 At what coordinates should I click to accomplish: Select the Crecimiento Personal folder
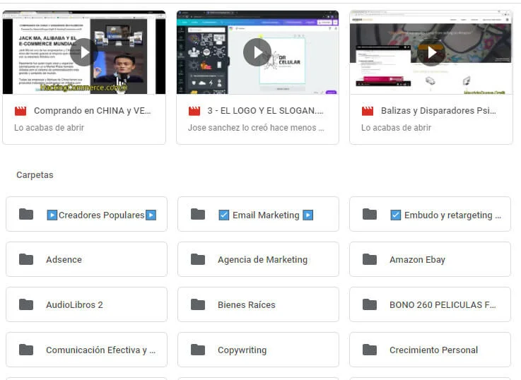pyautogui.click(x=433, y=350)
